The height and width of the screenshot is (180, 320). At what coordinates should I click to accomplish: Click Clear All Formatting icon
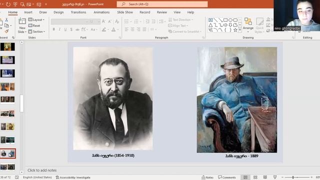(117, 21)
